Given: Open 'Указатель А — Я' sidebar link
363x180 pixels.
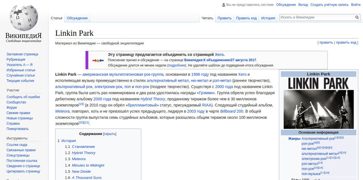Looking at the screenshot, I should 20,65.
